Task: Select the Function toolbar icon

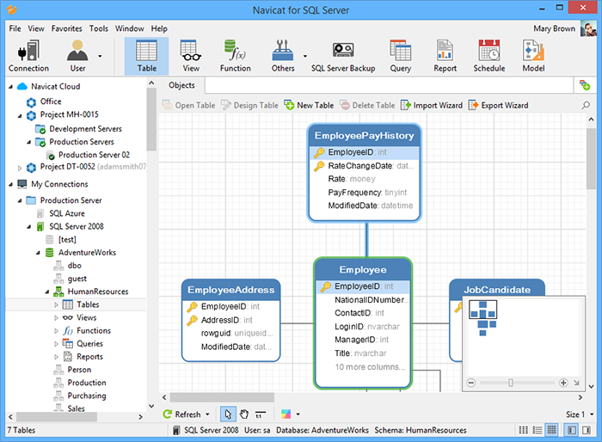Action: pyautogui.click(x=235, y=56)
